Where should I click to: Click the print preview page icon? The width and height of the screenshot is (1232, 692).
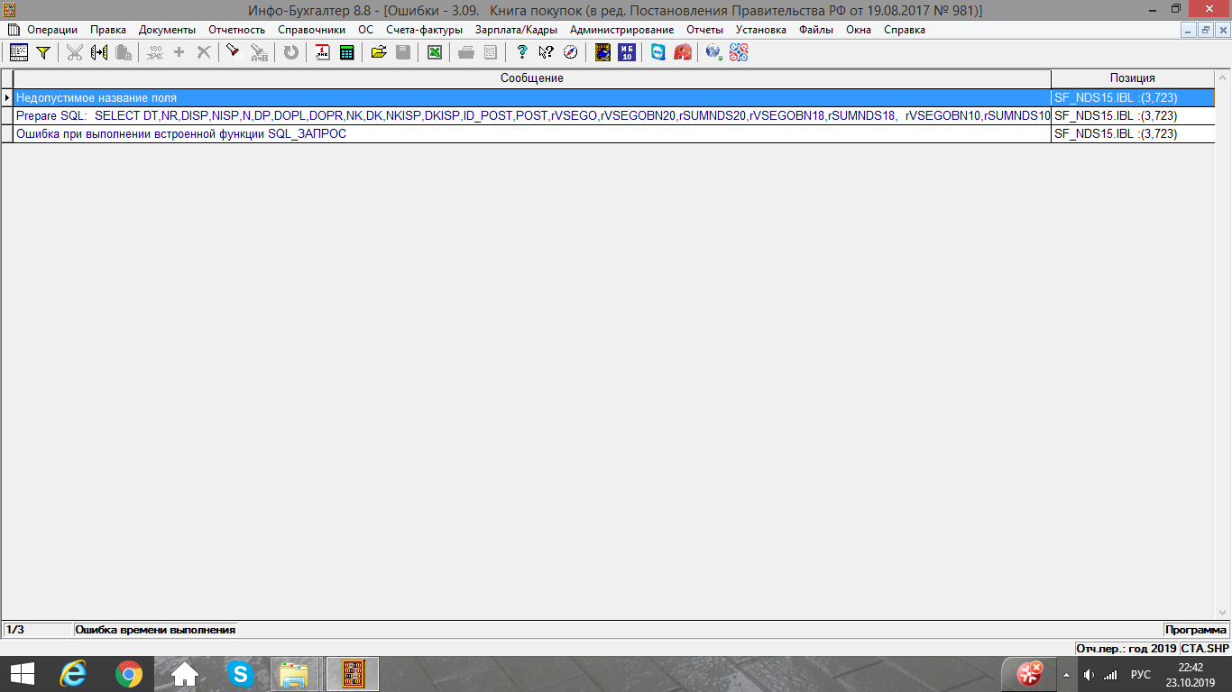click(x=491, y=52)
